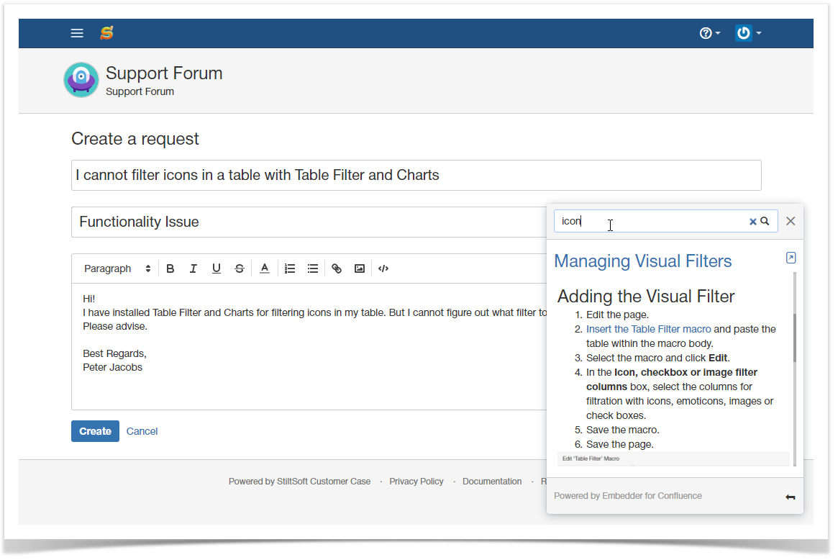
Task: Close the embedded help panel
Action: click(x=791, y=221)
